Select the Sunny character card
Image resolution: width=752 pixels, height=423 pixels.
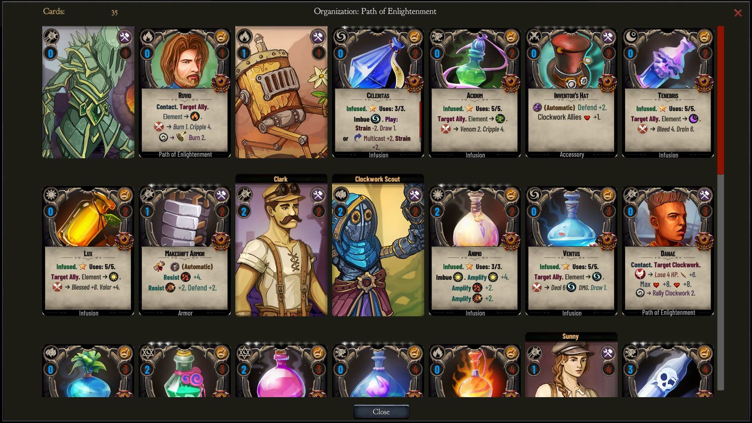pos(571,365)
